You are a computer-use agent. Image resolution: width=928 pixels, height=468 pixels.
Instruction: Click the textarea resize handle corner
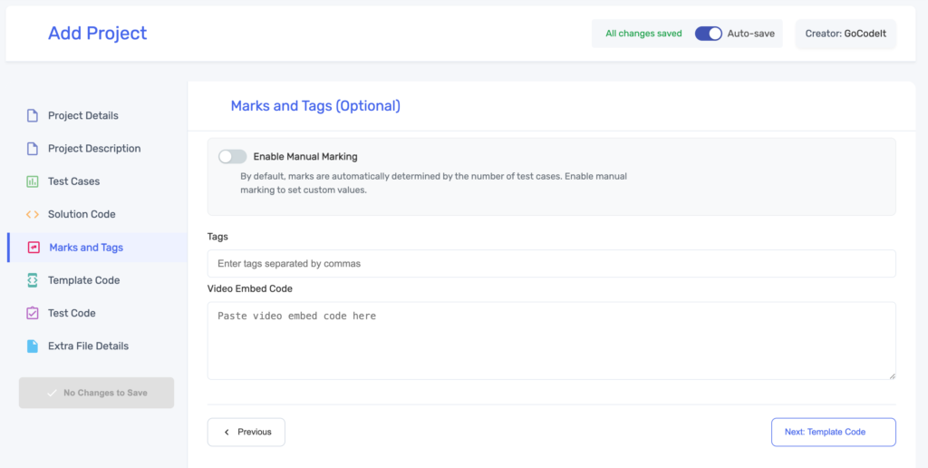pyautogui.click(x=892, y=375)
